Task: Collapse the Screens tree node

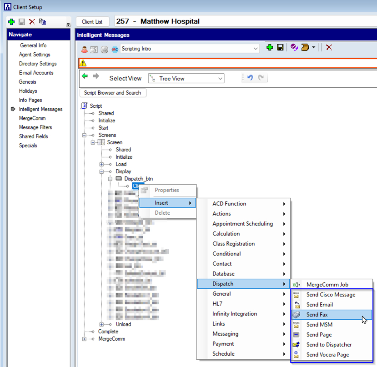Action: coord(84,135)
